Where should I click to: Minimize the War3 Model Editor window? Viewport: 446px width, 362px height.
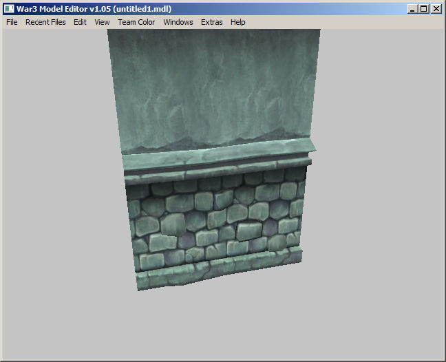click(412, 9)
